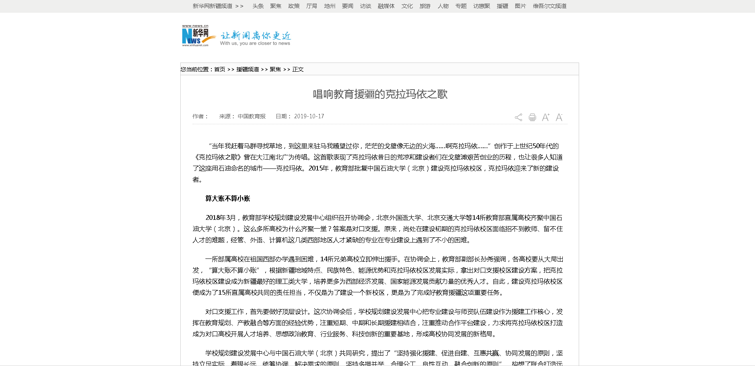755x366 pixels.
Task: Decrease font size with the A- icon
Action: tap(559, 117)
